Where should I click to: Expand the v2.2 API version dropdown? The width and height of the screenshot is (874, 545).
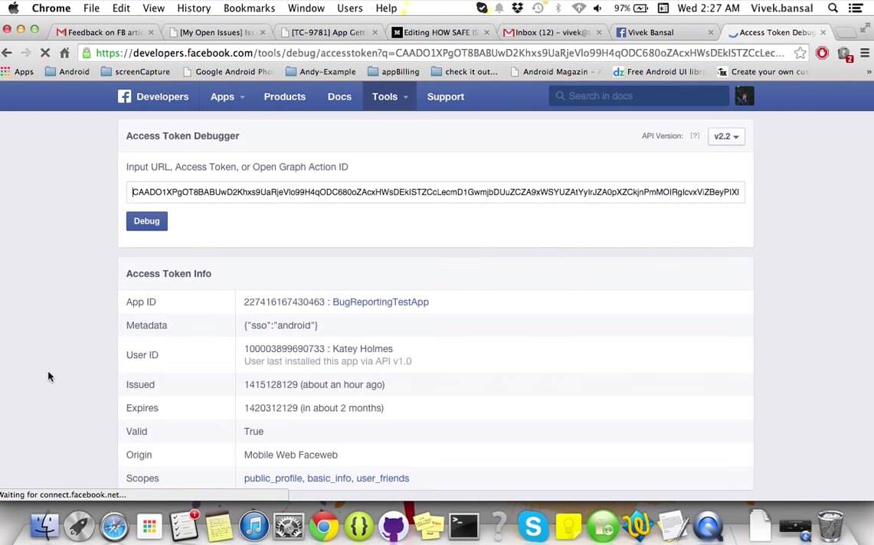726,136
